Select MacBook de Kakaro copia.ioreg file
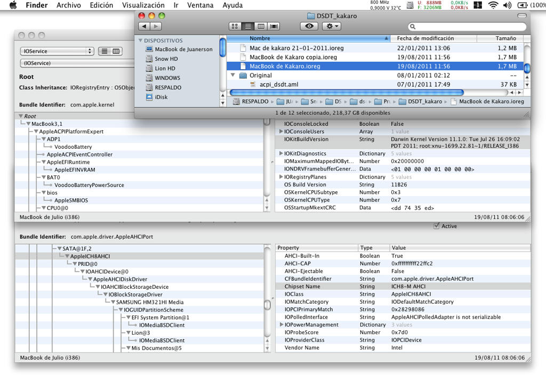Screen dimensions: 546x382 (375, 57)
